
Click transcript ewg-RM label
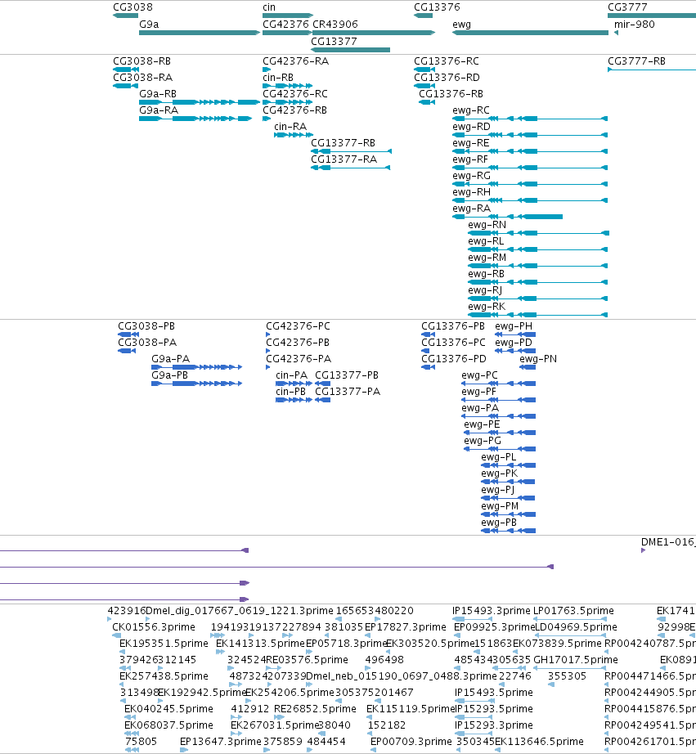coord(487,258)
